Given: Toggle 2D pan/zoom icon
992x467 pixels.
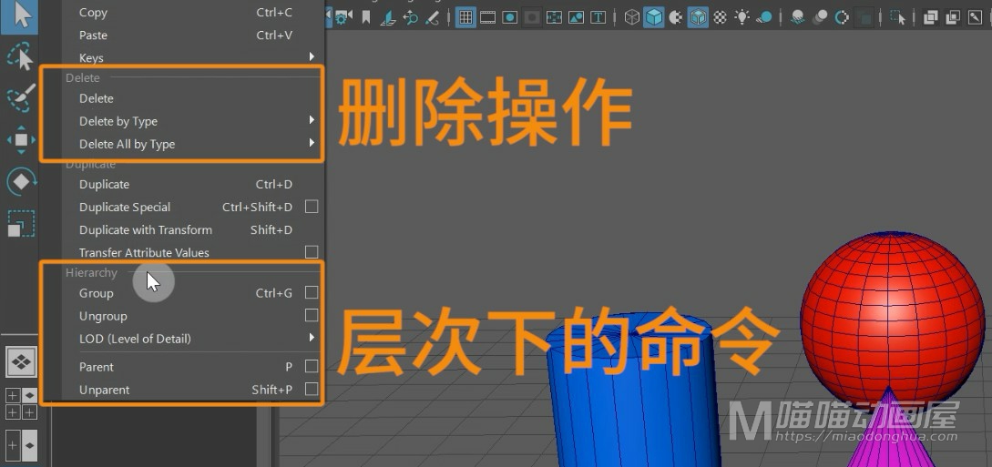Looking at the screenshot, I should [410, 17].
